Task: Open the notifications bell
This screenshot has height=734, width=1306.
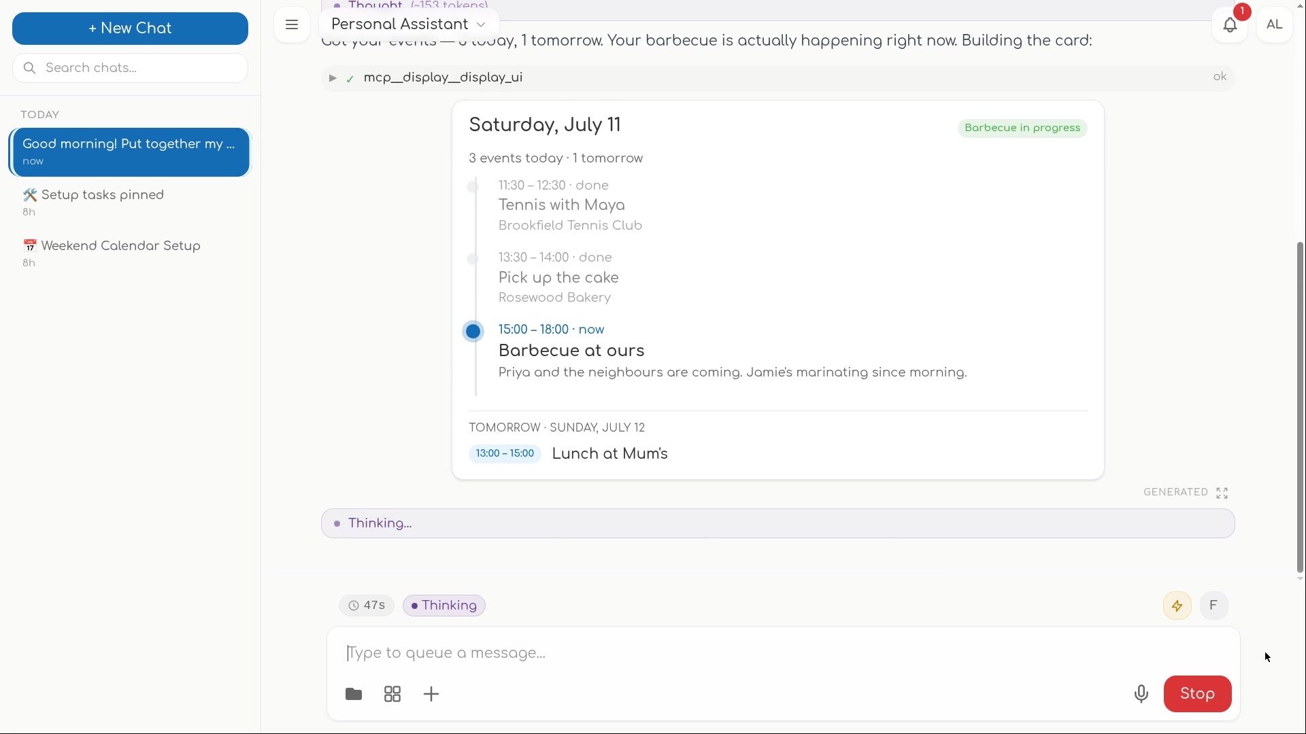Action: pos(1230,25)
